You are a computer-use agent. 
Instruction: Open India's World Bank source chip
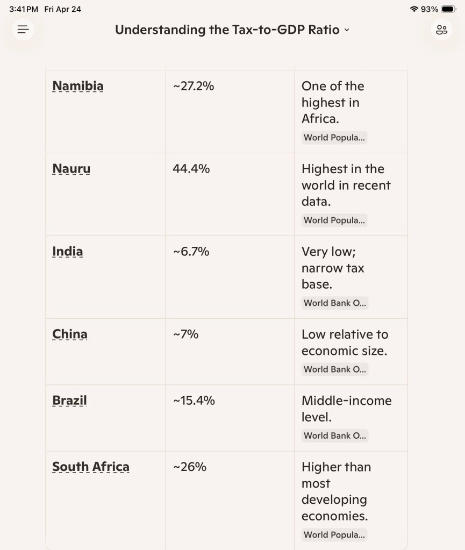click(334, 303)
